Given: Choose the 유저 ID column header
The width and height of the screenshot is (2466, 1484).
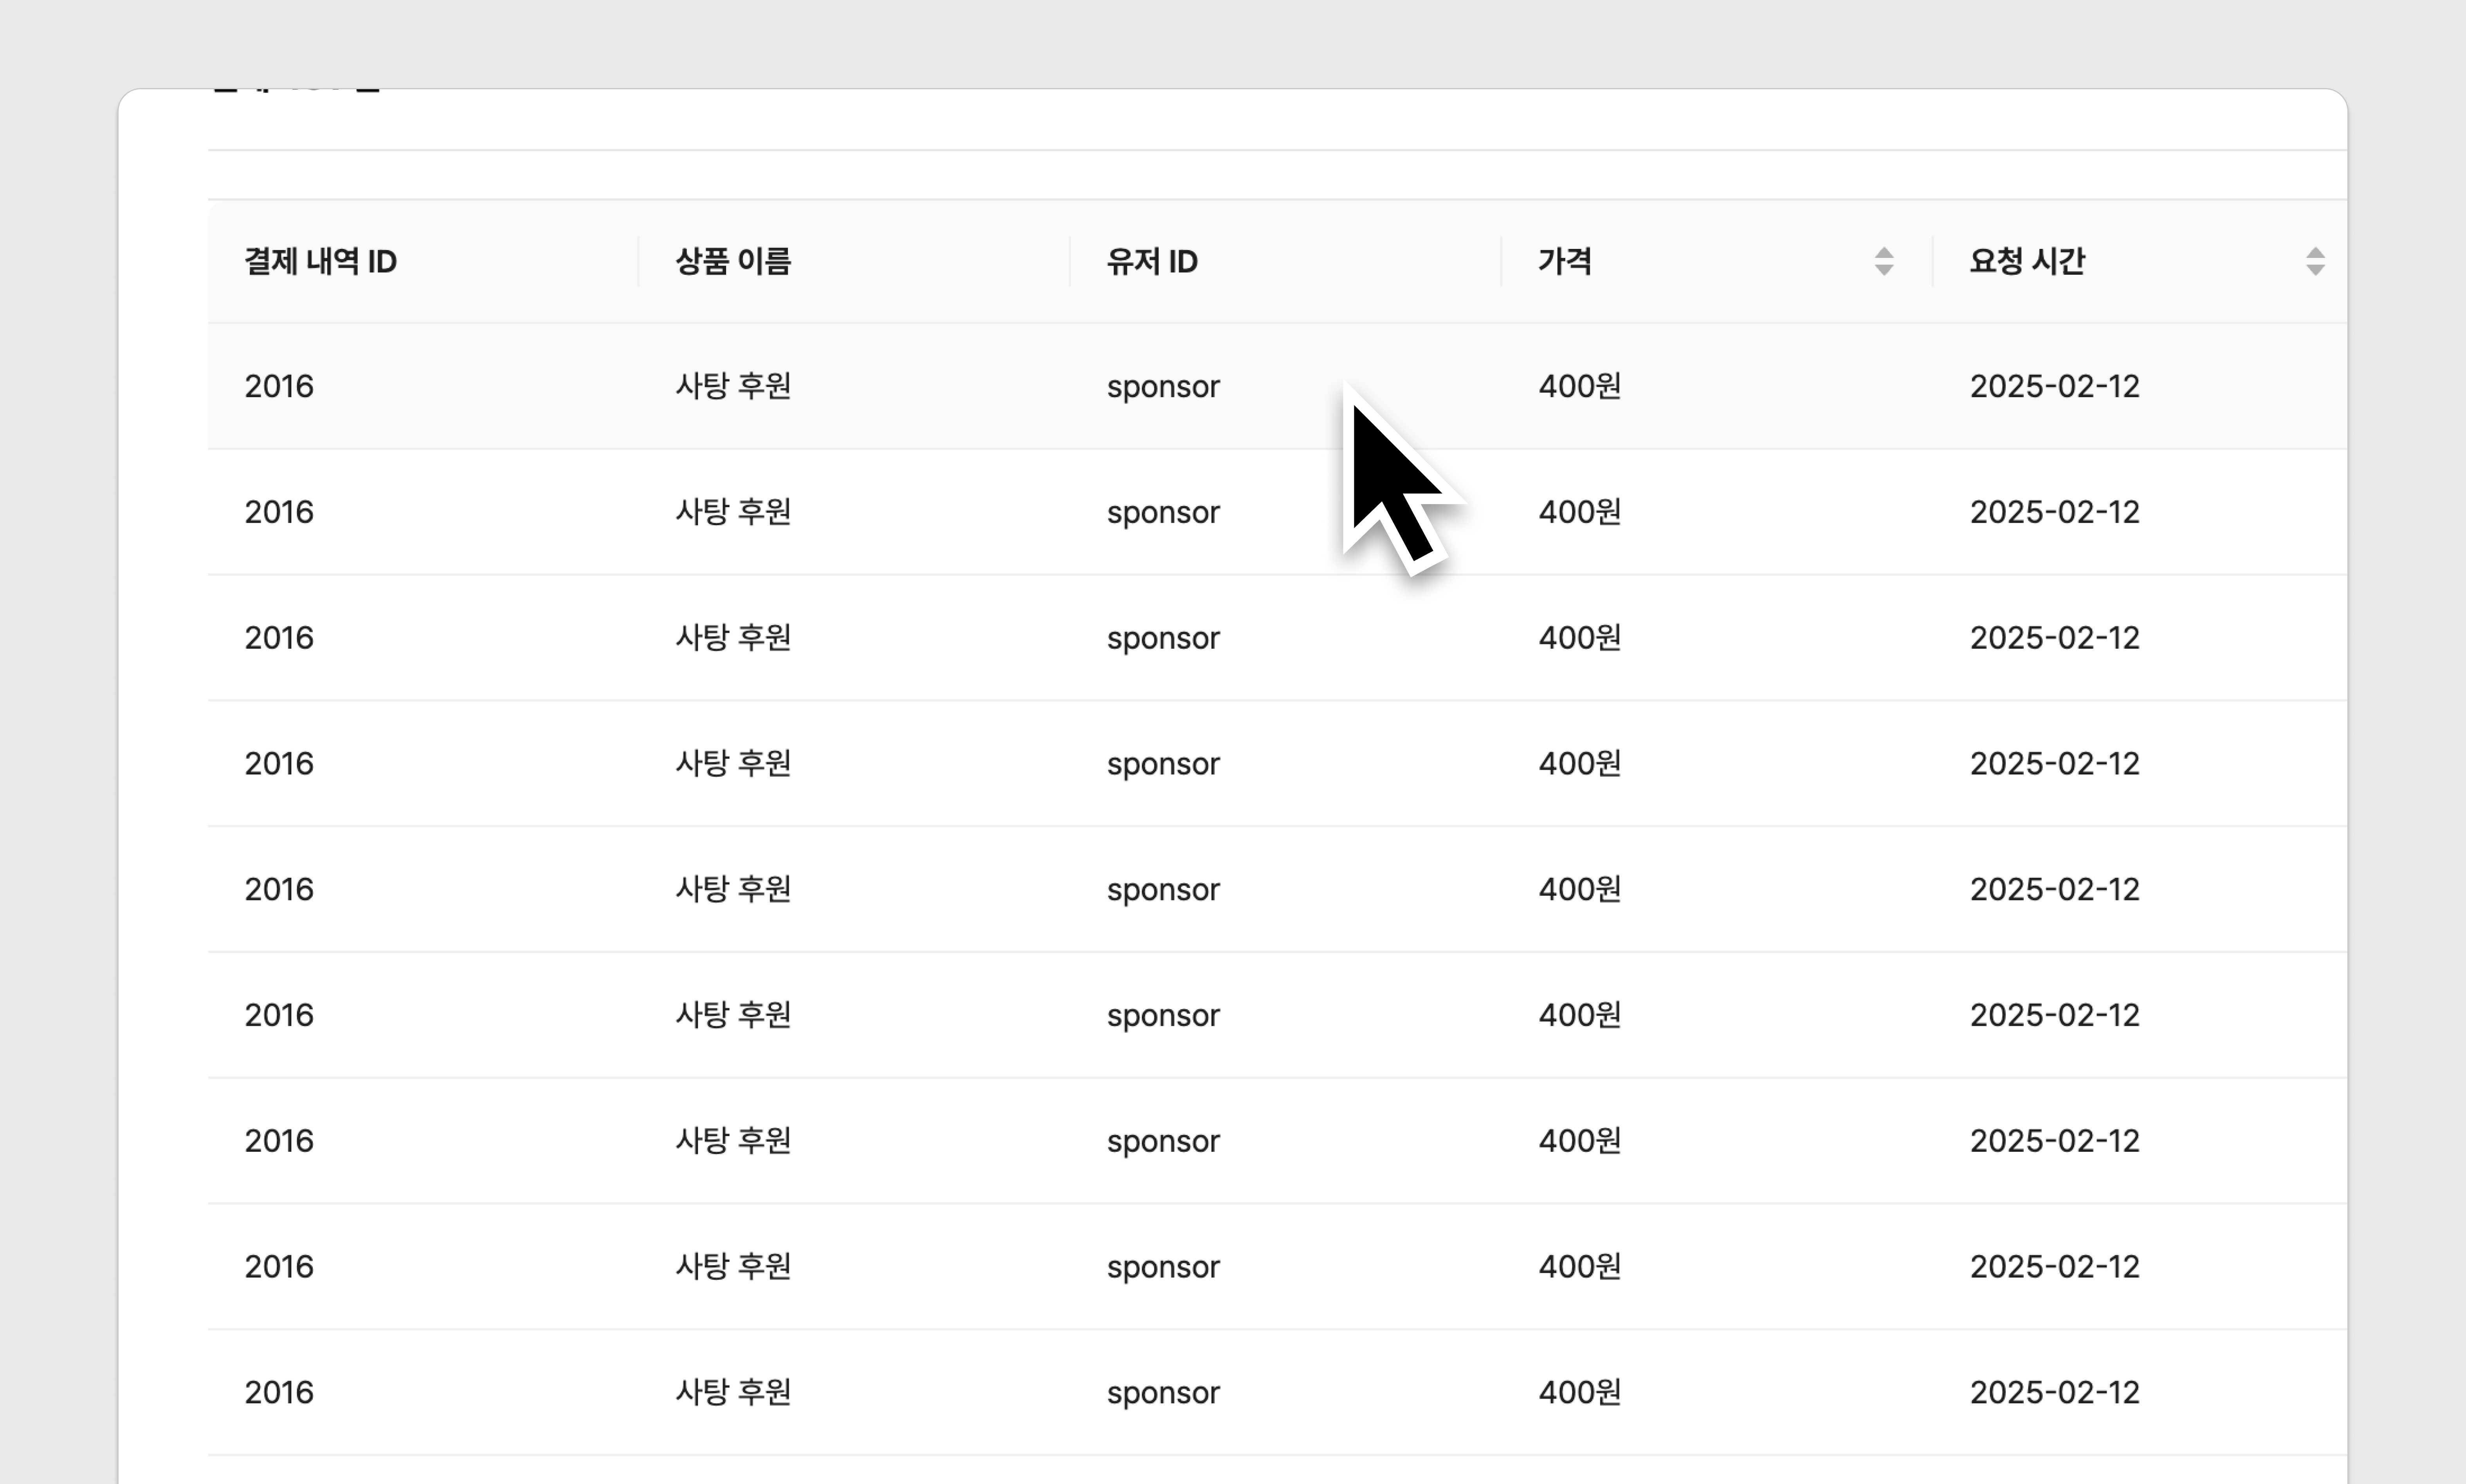Looking at the screenshot, I should [x=1285, y=262].
